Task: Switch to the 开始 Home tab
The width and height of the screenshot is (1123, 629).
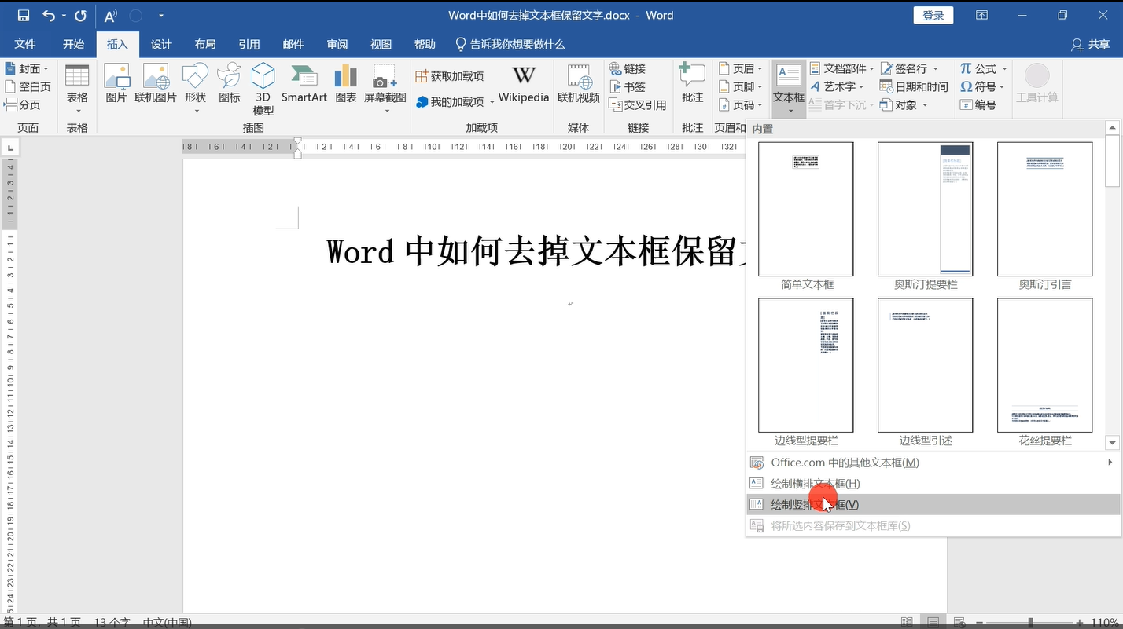Action: point(74,44)
